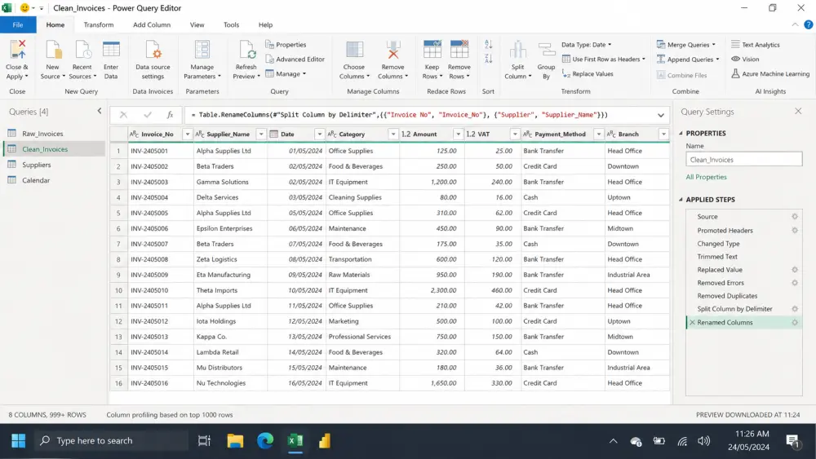Click the Recent Sources icon
Image resolution: width=816 pixels, height=459 pixels.
pyautogui.click(x=82, y=50)
